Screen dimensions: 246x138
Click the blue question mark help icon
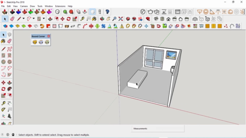(x=107, y=12)
